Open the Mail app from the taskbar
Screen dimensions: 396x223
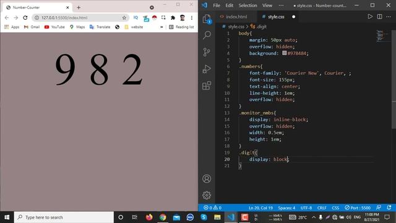click(x=176, y=217)
